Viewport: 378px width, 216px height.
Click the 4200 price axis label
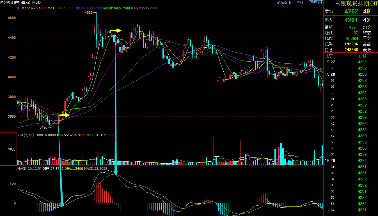tap(12, 57)
